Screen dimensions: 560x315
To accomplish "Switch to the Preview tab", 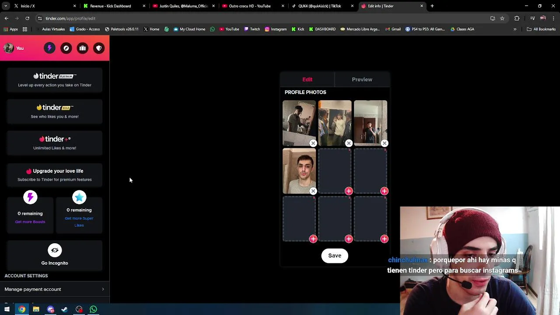I will click(x=362, y=80).
